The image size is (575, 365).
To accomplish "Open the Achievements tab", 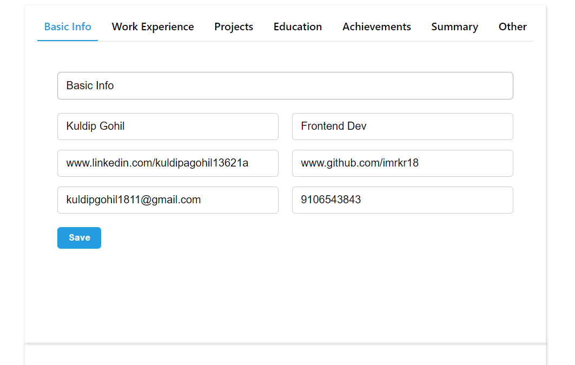I will pos(376,26).
